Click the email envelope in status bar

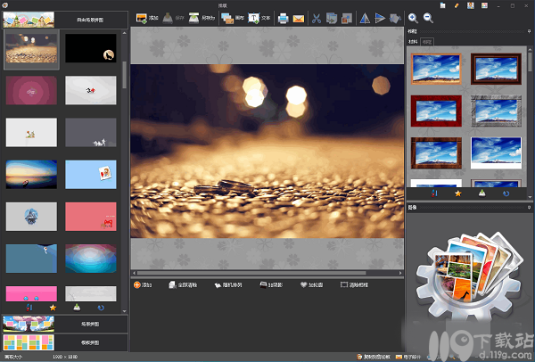click(x=399, y=357)
